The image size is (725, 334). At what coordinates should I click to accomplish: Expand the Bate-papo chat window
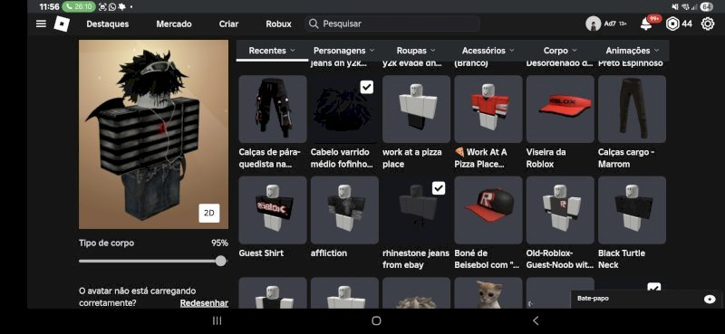[710, 300]
